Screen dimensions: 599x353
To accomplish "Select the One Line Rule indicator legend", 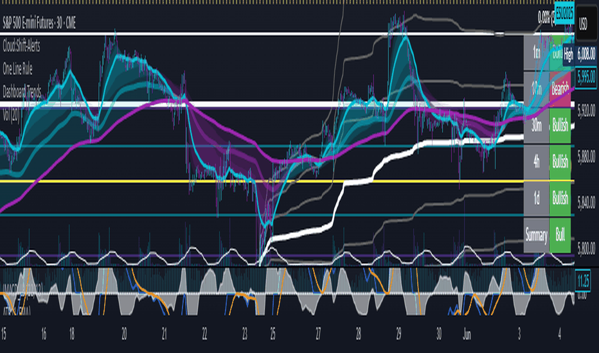I will tap(17, 69).
